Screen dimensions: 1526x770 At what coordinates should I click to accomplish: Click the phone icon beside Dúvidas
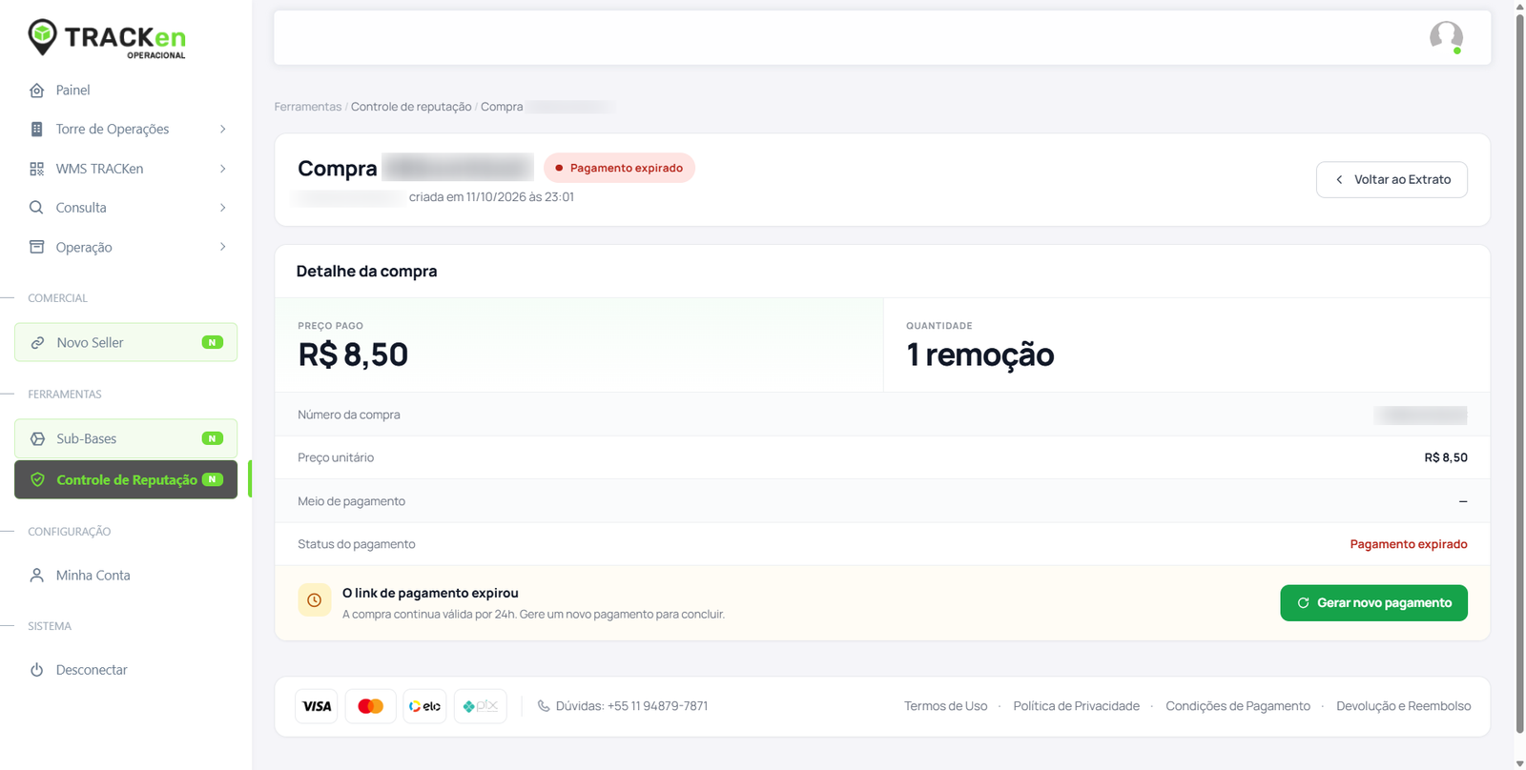point(544,706)
